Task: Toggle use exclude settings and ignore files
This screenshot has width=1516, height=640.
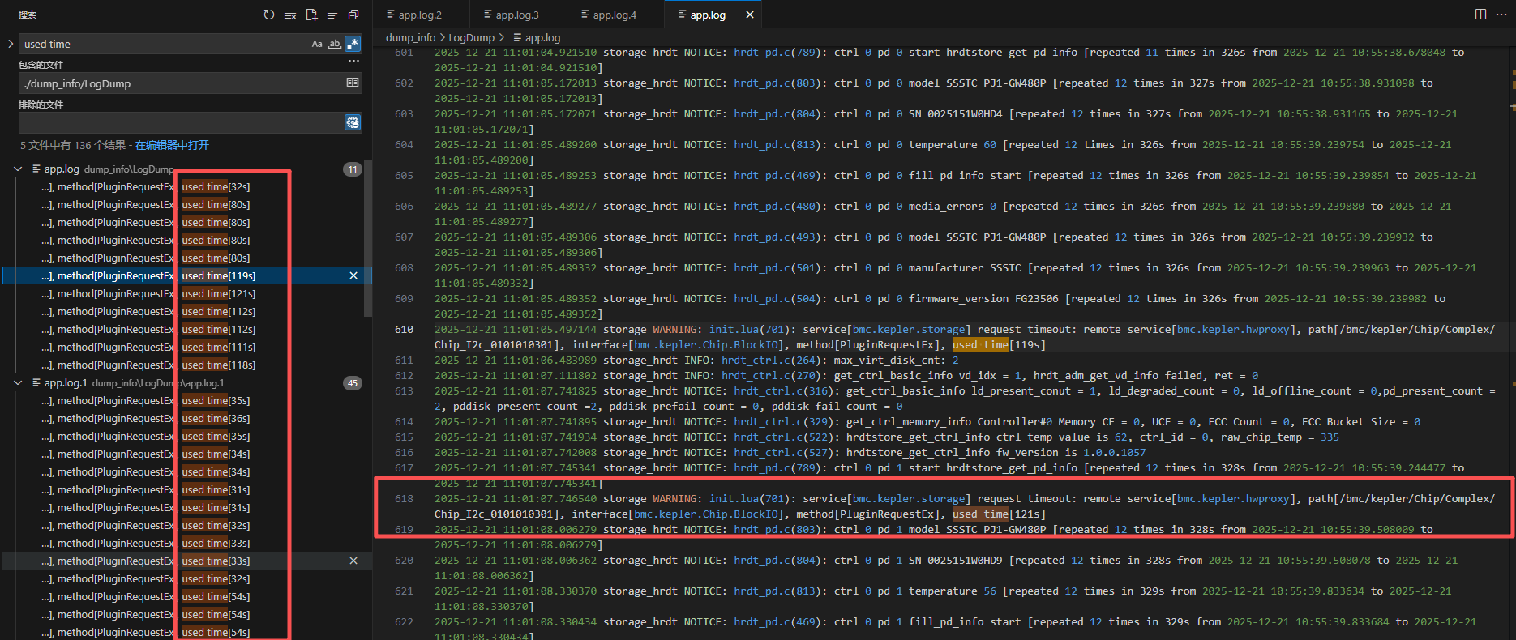Action: pyautogui.click(x=353, y=122)
